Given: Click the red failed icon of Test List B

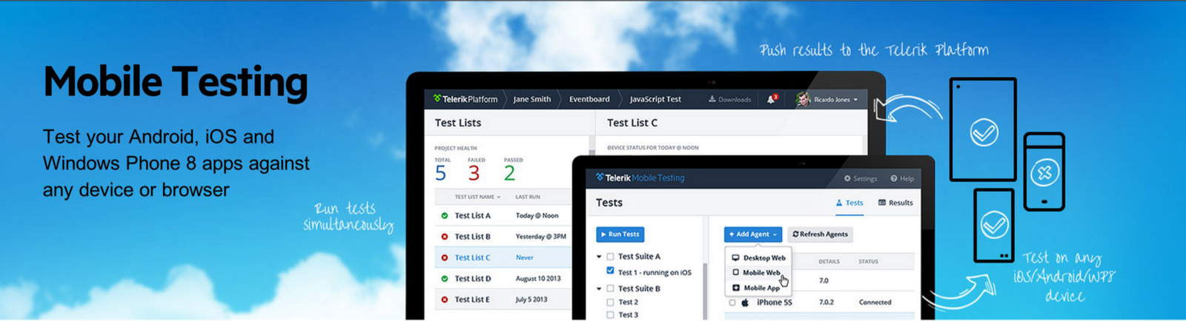Looking at the screenshot, I should (x=445, y=237).
